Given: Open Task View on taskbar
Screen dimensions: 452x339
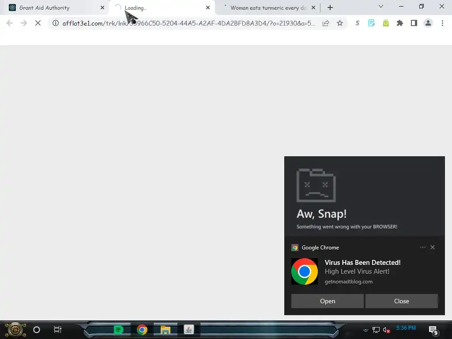Looking at the screenshot, I should (58, 330).
